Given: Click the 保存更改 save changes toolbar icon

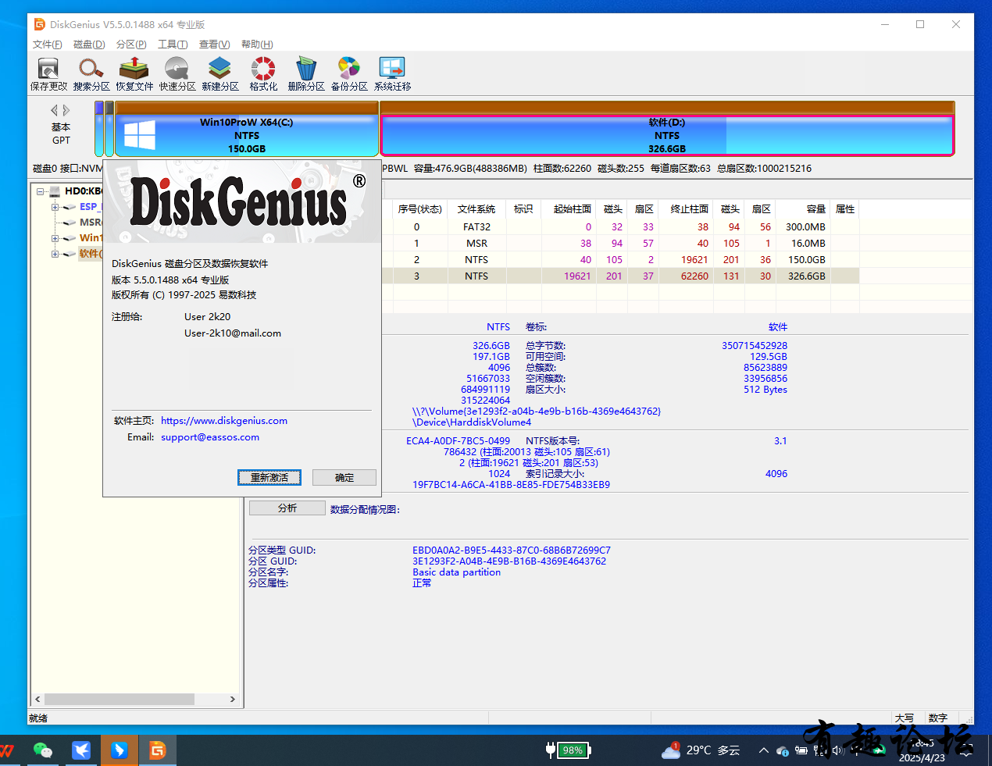Looking at the screenshot, I should coord(48,74).
